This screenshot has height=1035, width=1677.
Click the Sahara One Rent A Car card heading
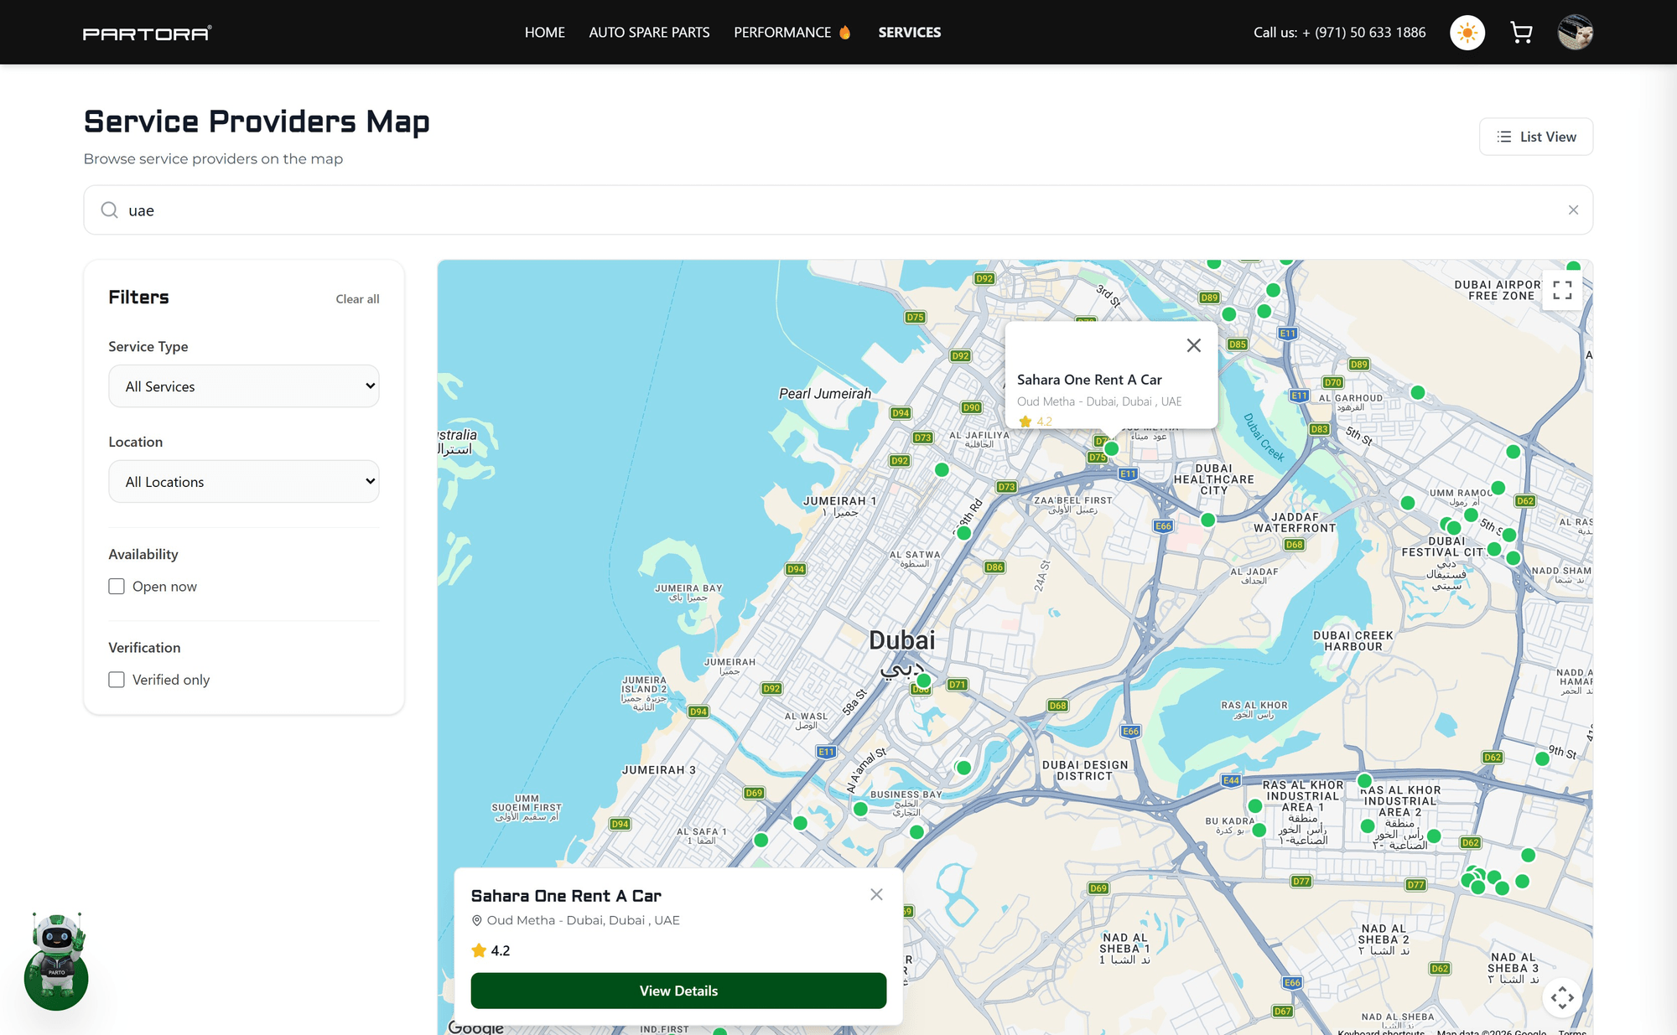point(566,896)
